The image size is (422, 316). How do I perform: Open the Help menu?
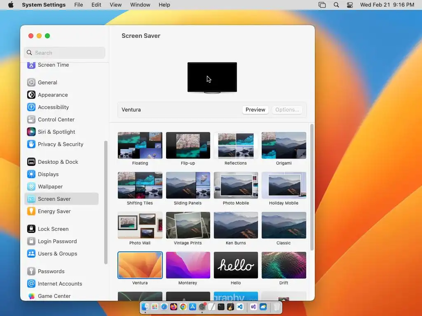click(x=164, y=5)
